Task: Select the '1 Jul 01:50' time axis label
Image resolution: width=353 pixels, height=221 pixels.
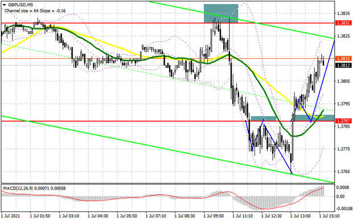Action: click(40, 216)
